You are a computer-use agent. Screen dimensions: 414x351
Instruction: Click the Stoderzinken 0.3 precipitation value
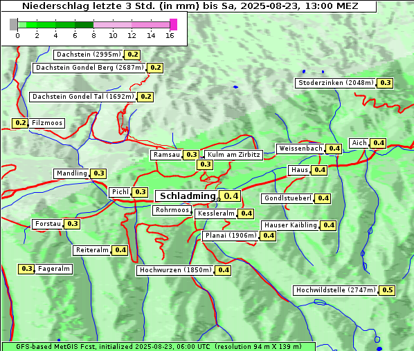[385, 83]
